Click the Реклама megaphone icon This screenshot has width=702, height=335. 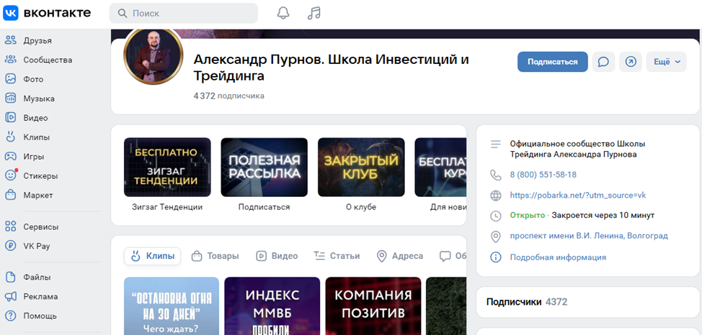10,296
